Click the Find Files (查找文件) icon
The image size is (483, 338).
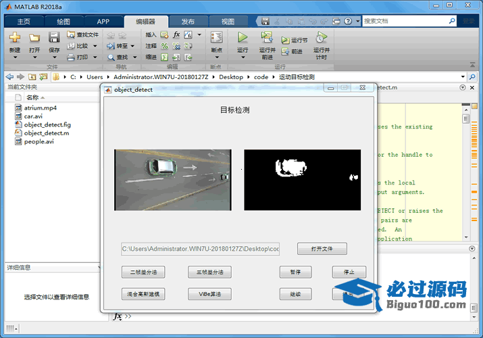coord(71,35)
